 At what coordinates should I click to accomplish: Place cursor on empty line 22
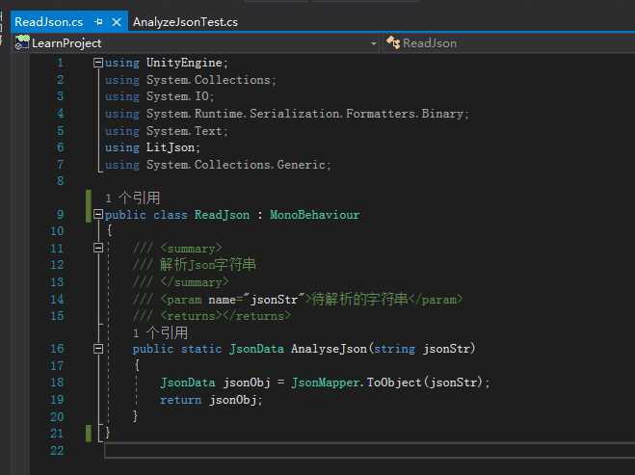(370, 450)
